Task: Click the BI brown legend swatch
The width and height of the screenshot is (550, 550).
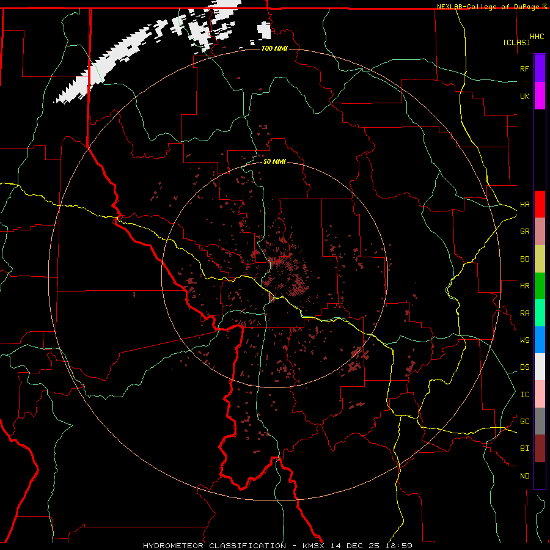Action: (x=540, y=449)
